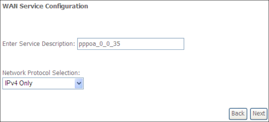Click the Service Description text field
This screenshot has width=269, height=122.
pos(131,44)
